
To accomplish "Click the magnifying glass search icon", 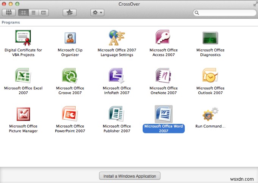I will pos(197,13).
